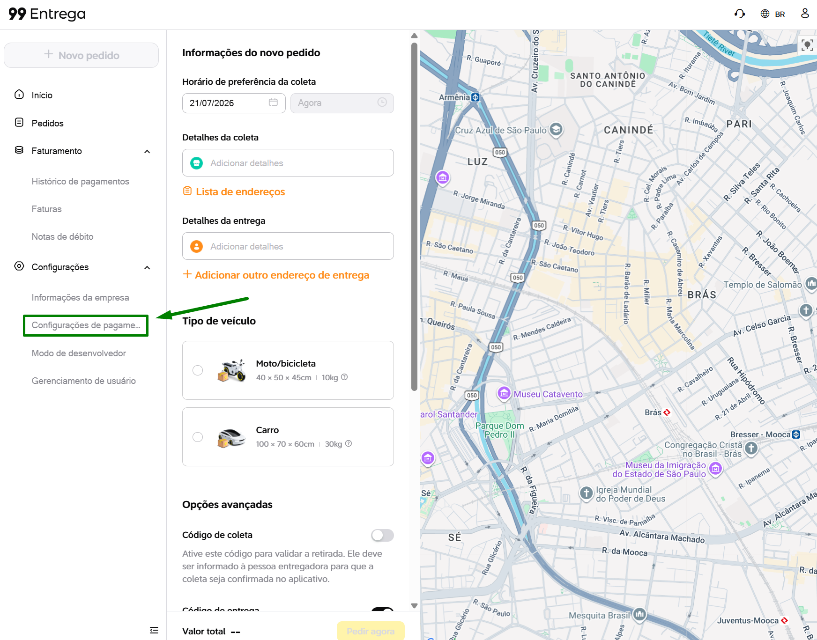The height and width of the screenshot is (640, 817).
Task: Open Configurações de pagamento menu item
Action: (86, 325)
